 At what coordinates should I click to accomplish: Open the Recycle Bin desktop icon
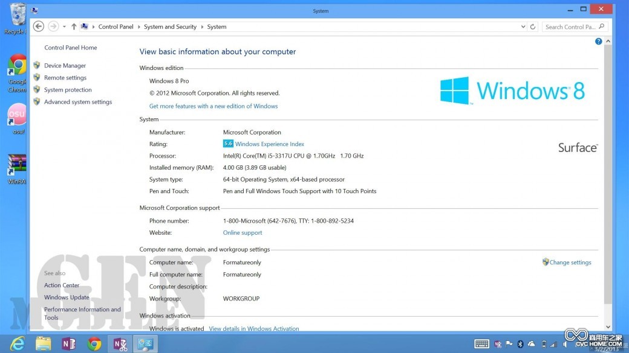[16, 19]
